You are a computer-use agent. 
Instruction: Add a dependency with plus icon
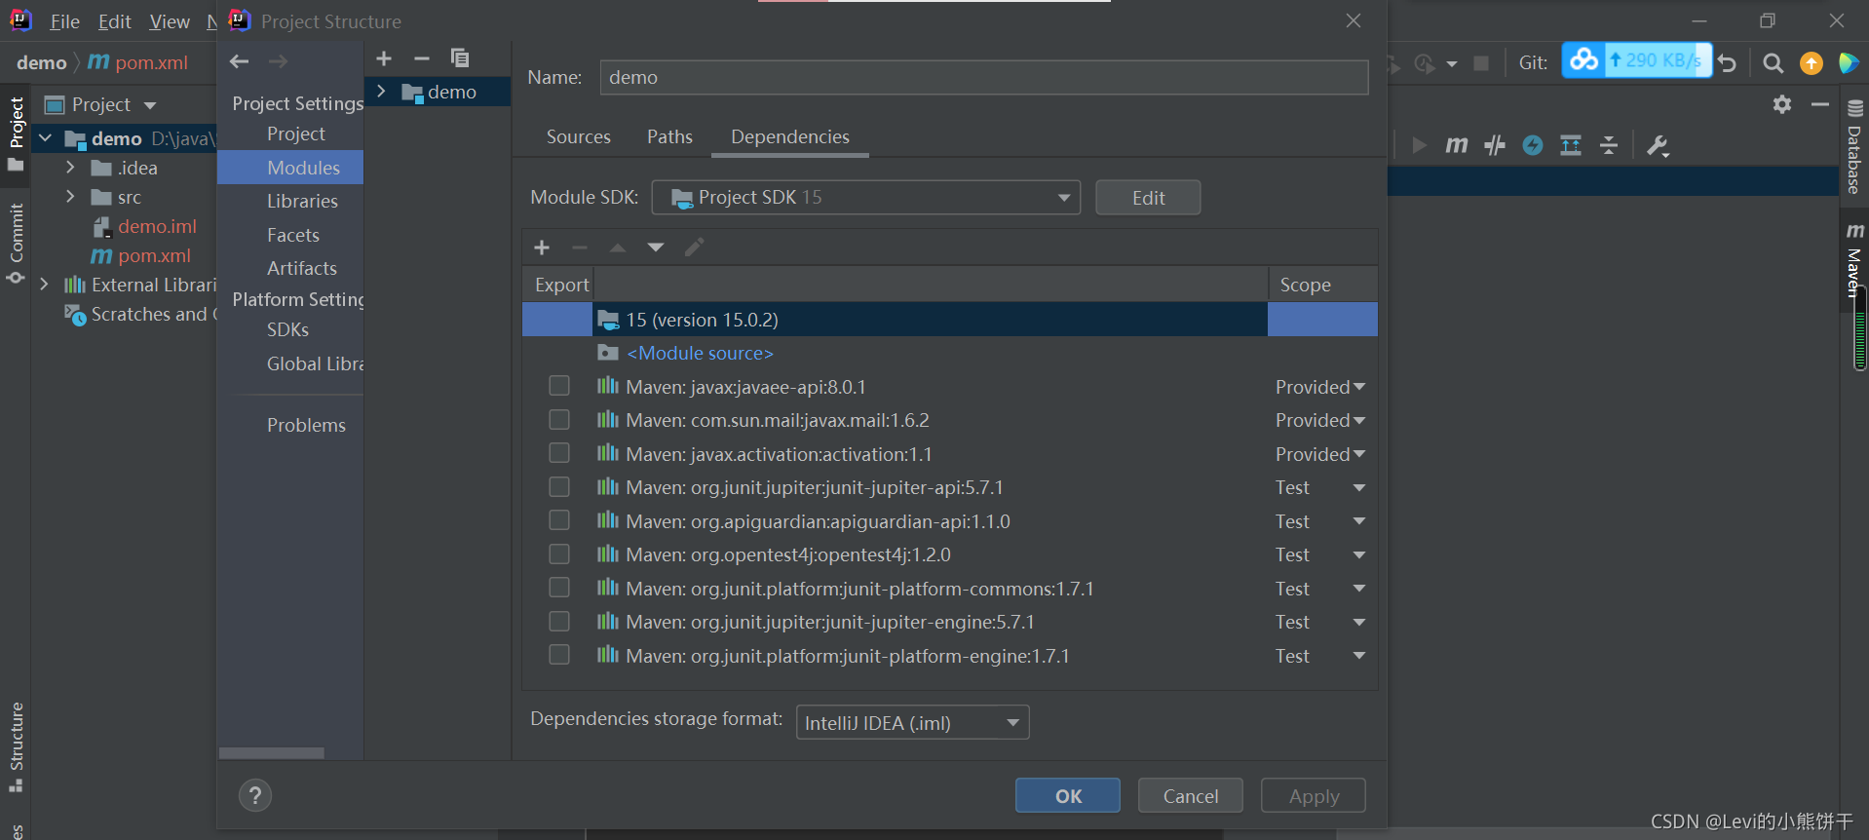click(x=542, y=248)
